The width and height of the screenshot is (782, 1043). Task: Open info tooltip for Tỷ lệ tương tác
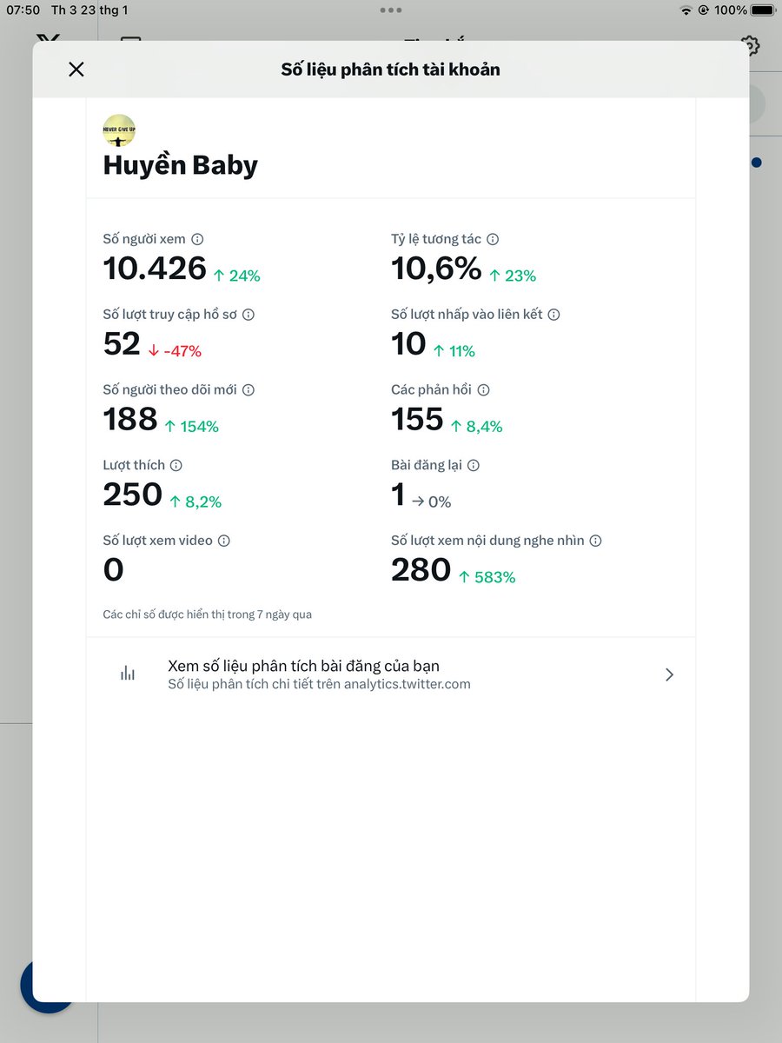pyautogui.click(x=493, y=238)
